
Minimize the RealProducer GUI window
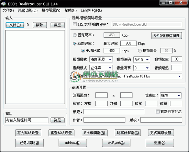pos(163,2)
